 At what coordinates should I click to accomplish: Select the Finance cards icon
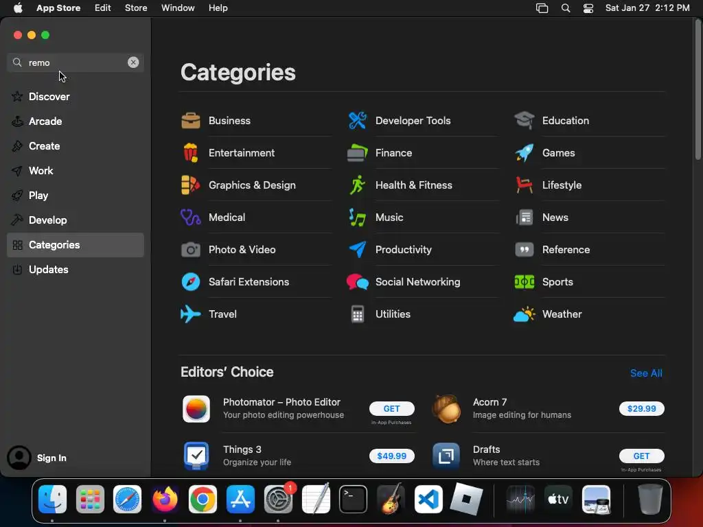coord(357,153)
